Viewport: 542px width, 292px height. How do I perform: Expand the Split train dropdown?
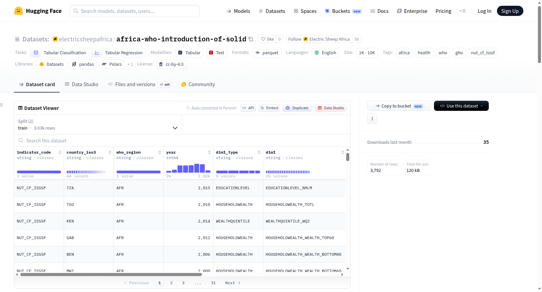[x=98, y=124]
